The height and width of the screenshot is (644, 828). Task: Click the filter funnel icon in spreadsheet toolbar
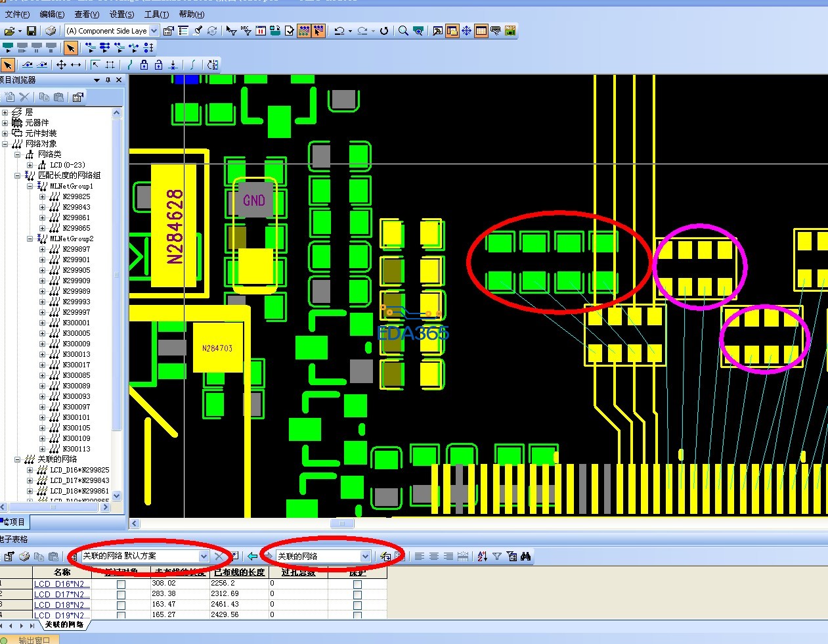coord(497,557)
